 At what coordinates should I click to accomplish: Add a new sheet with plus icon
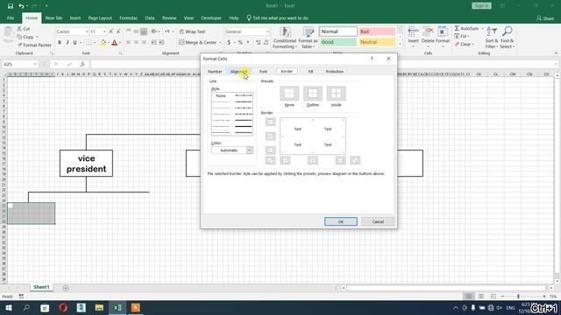66,288
